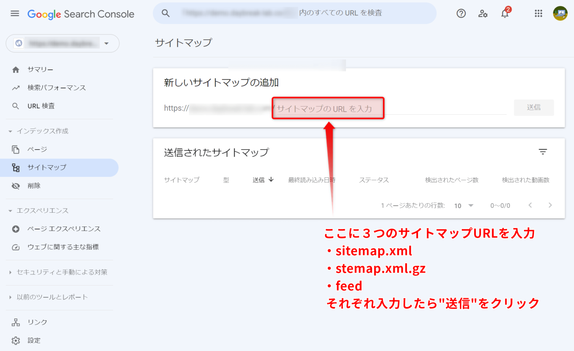Open the notifications bell with badge 2
Image resolution: width=574 pixels, height=351 pixels.
coord(505,13)
